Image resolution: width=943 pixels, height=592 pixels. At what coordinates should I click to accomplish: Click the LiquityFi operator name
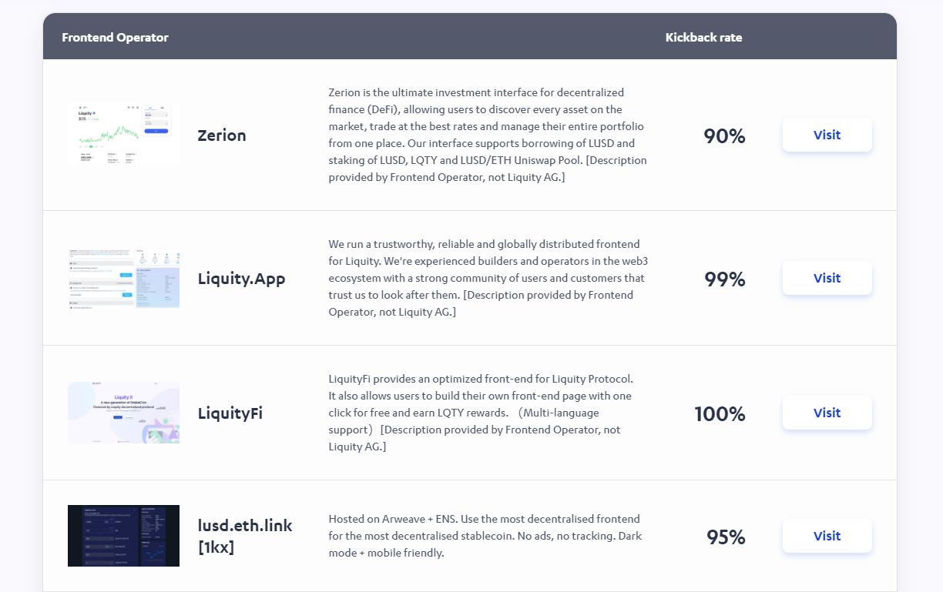pyautogui.click(x=230, y=413)
